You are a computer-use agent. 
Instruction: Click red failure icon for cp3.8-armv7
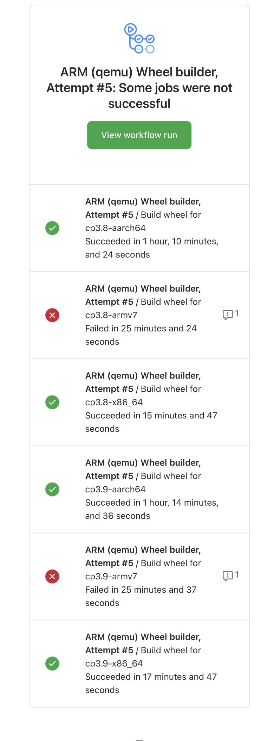[x=52, y=315]
